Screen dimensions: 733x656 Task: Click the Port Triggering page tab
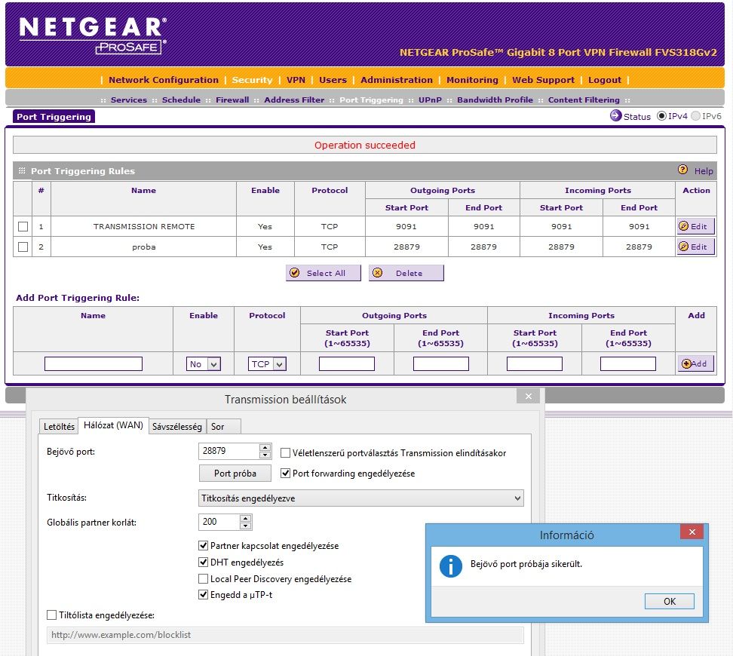pos(54,116)
